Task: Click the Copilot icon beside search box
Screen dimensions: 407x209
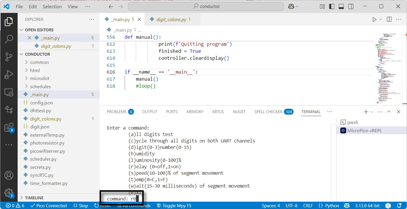Action: (x=291, y=6)
